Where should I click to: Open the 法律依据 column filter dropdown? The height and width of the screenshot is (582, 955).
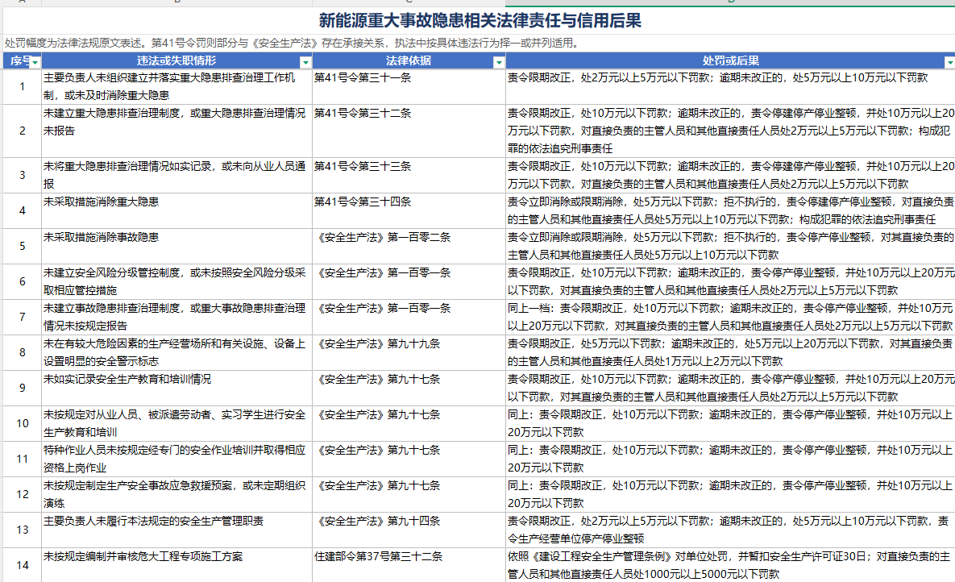coord(499,62)
